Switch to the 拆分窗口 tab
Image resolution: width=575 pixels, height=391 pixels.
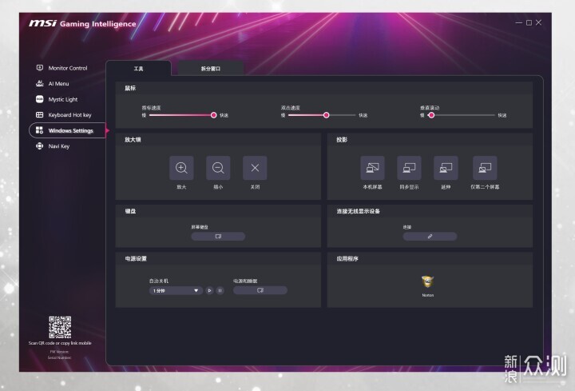coord(211,69)
